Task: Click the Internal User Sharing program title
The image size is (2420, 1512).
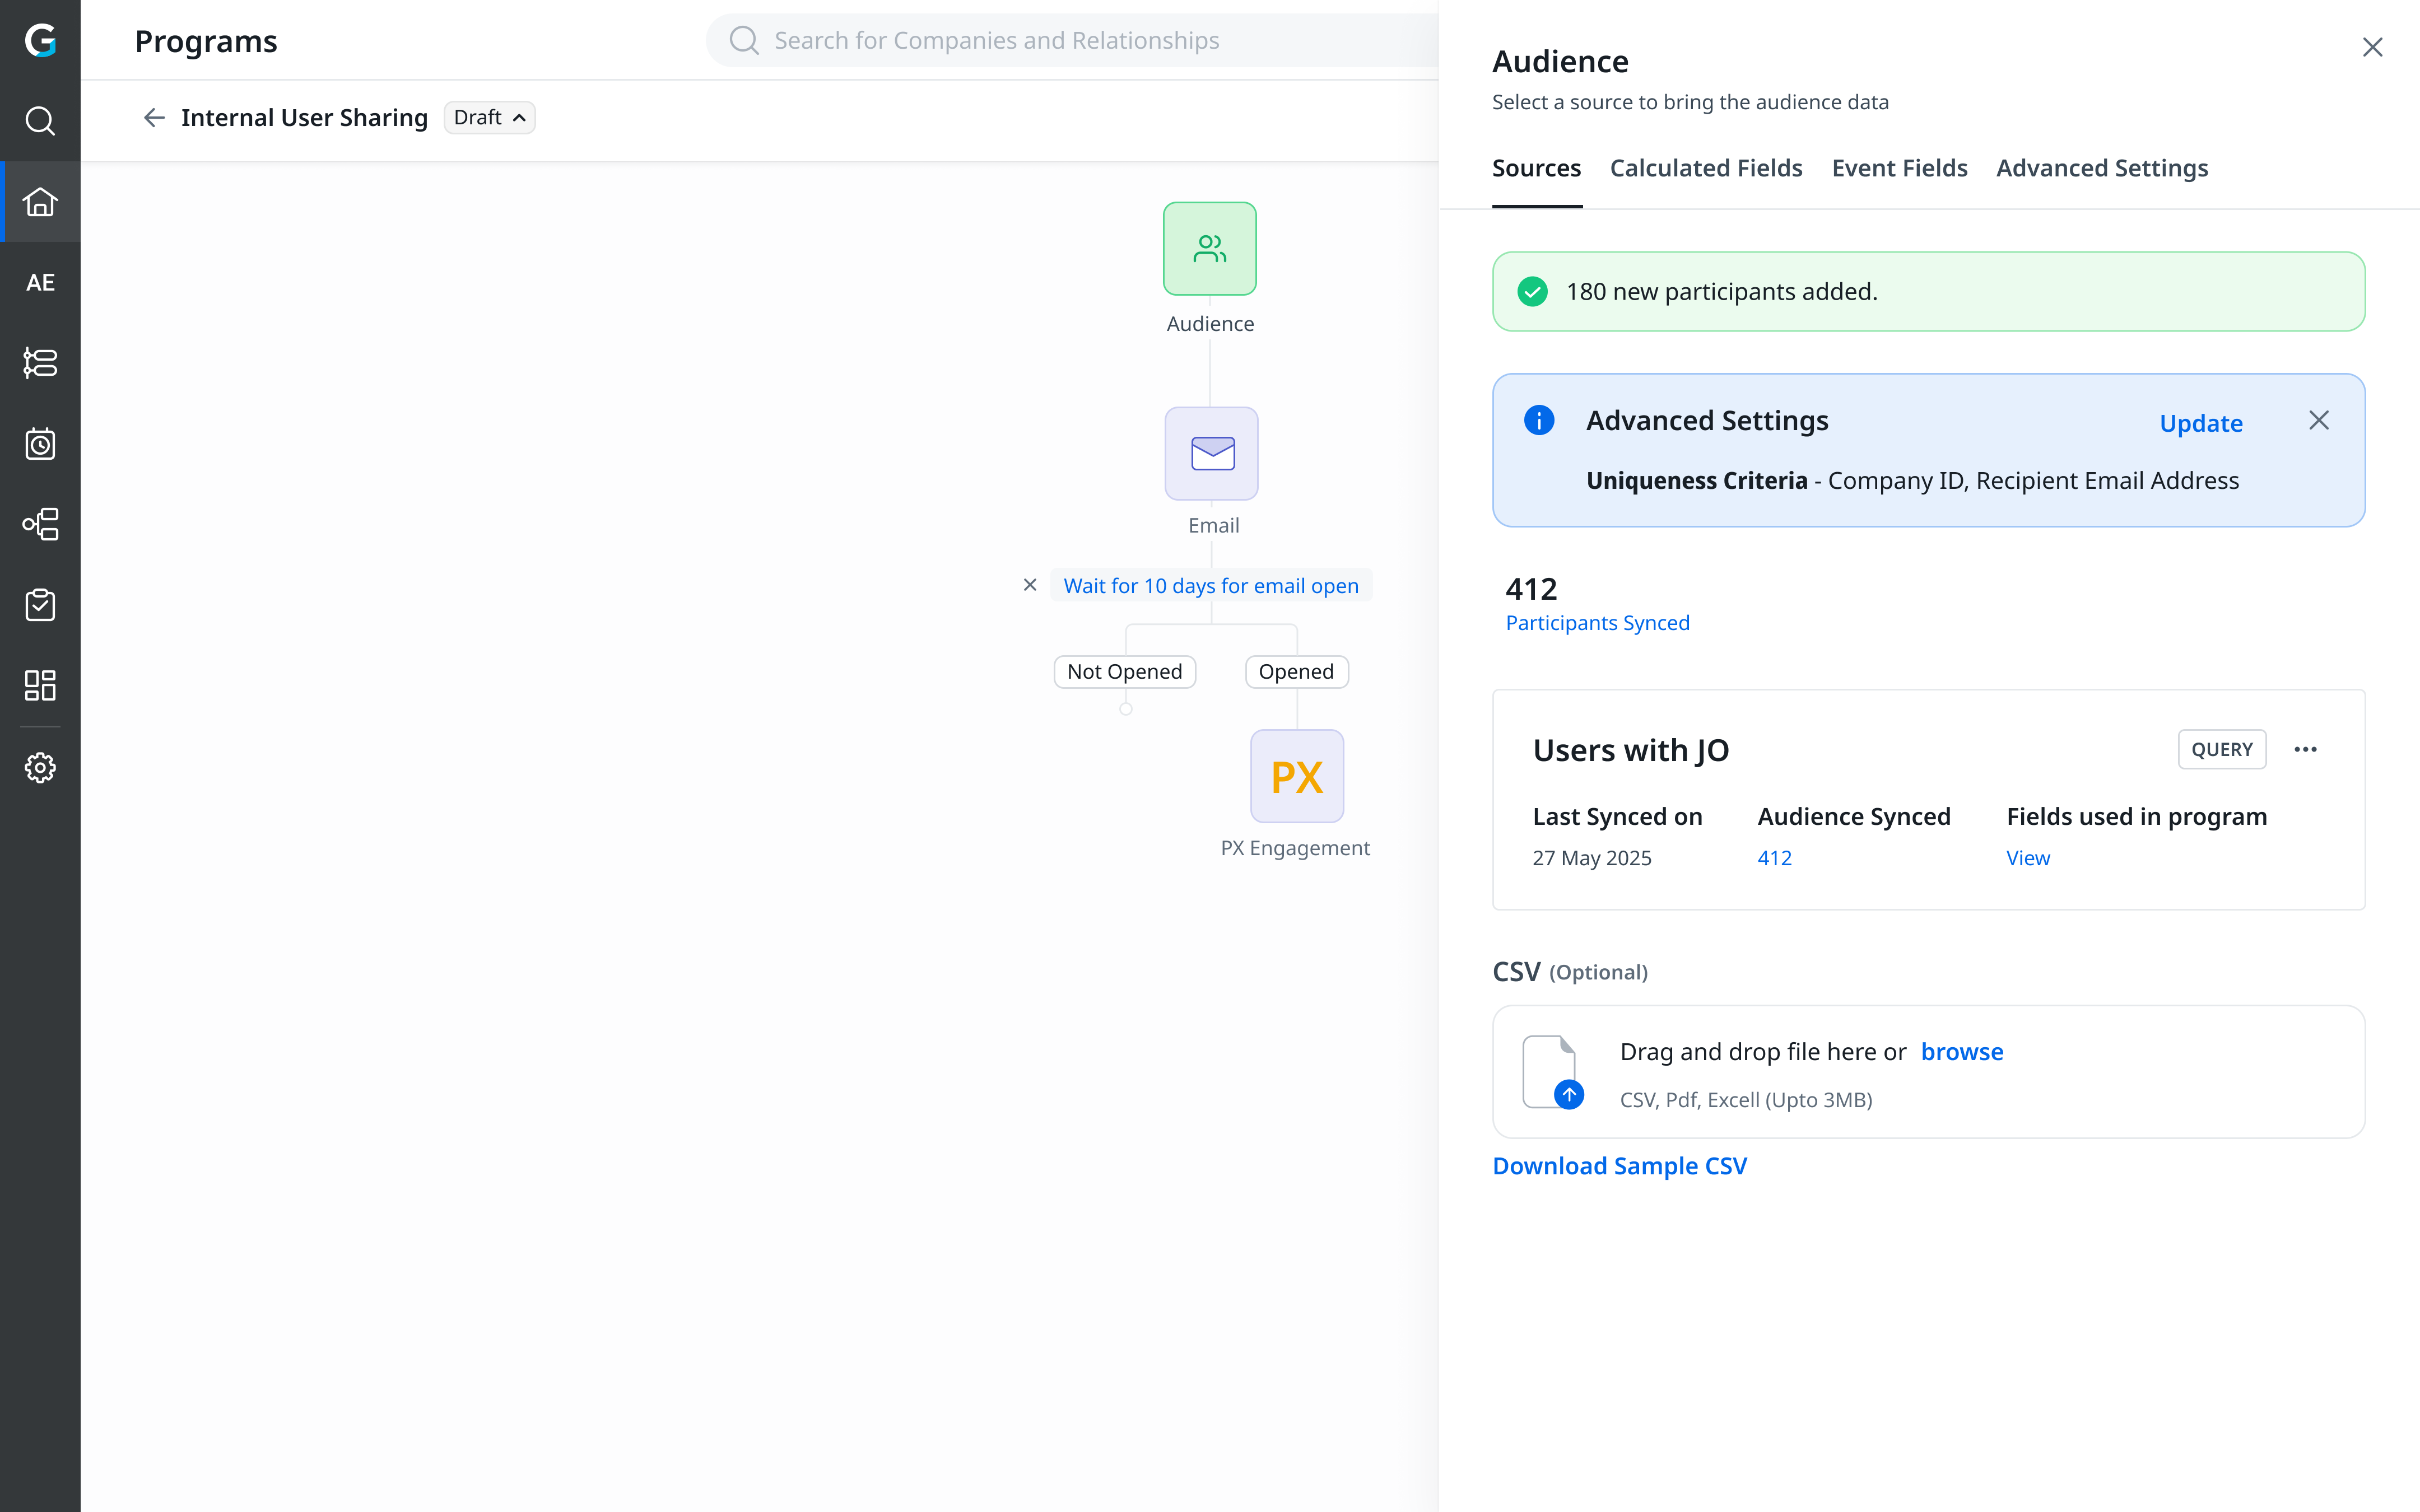Action: pos(304,118)
